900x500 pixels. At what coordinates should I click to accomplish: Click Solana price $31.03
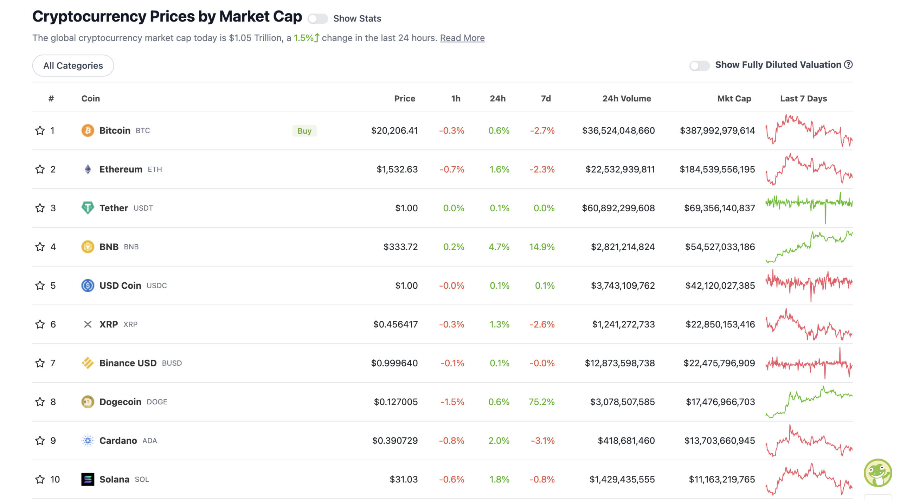(404, 479)
